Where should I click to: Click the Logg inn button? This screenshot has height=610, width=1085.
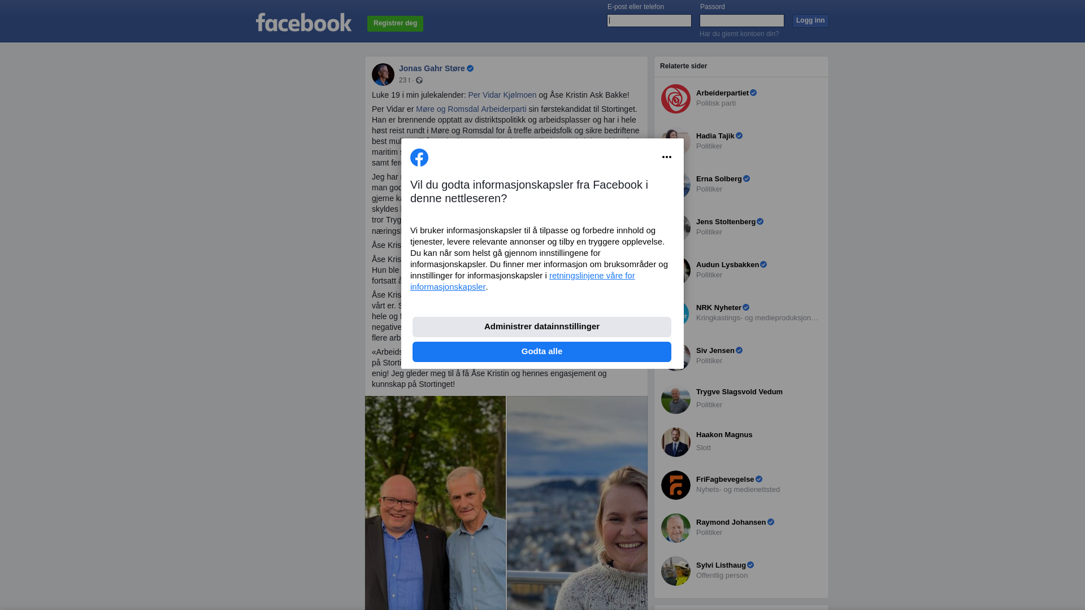click(810, 21)
